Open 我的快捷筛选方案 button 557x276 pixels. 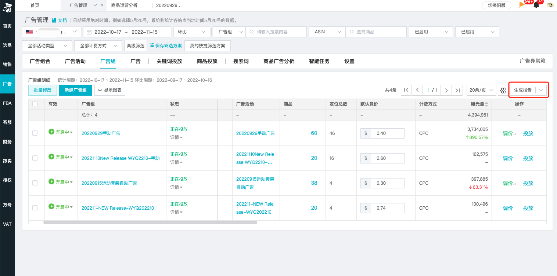pos(208,46)
